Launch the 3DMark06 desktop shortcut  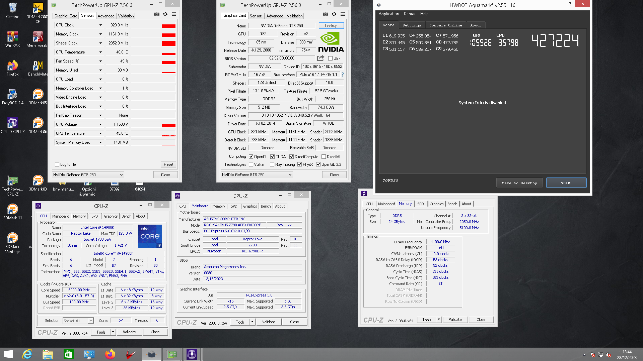tap(38, 125)
